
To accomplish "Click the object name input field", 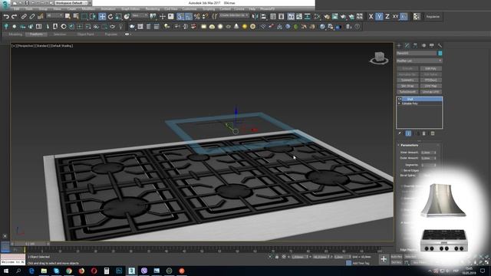I will point(417,54).
